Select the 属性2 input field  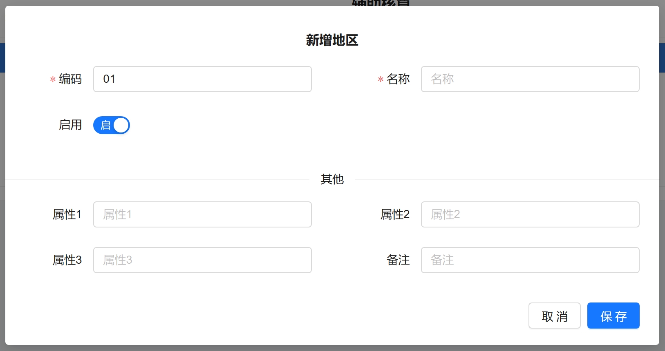tap(530, 214)
